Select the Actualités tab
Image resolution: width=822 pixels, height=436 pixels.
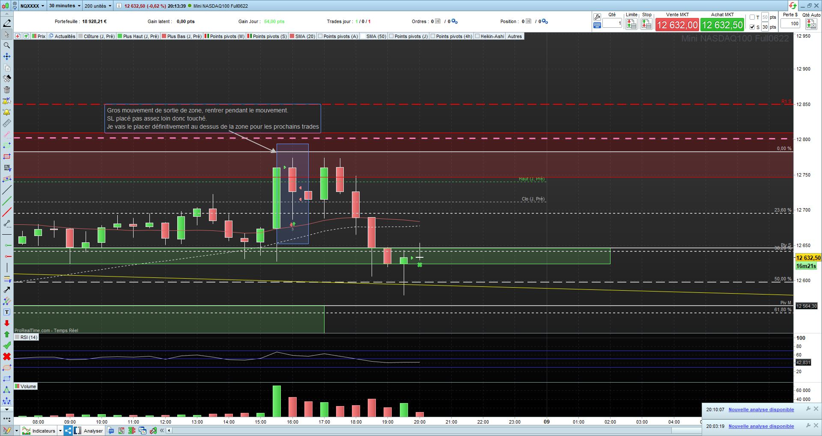point(62,36)
